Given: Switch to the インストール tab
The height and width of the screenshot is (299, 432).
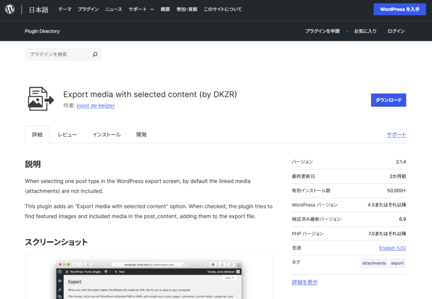Looking at the screenshot, I should click(x=107, y=135).
